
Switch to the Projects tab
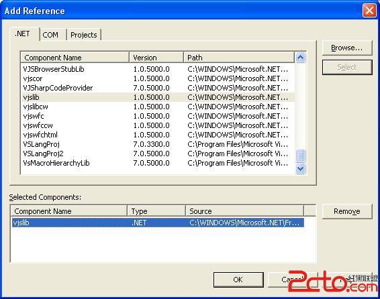pos(84,35)
